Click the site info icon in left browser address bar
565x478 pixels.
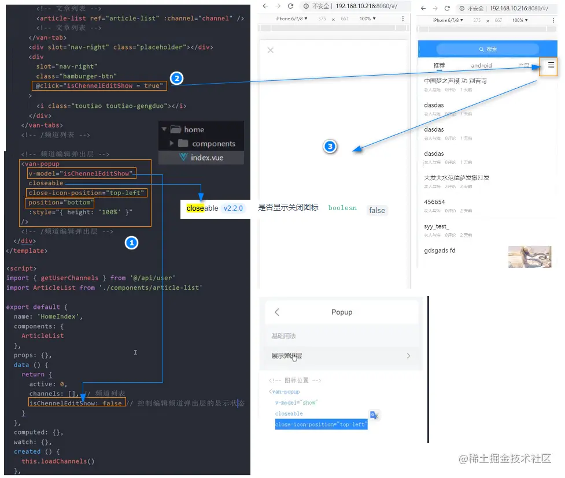306,6
